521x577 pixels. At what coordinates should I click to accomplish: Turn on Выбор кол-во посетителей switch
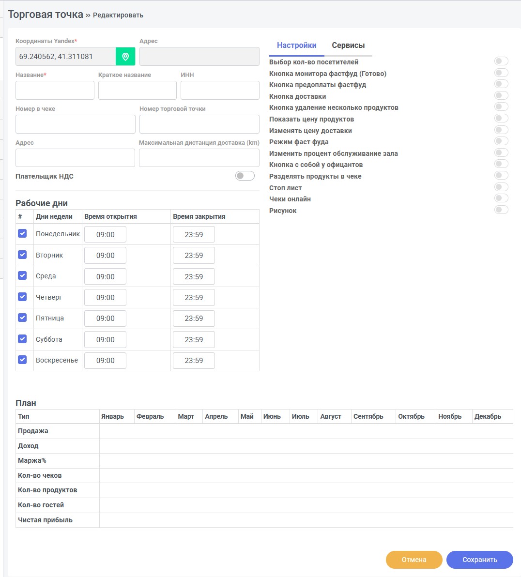point(501,61)
